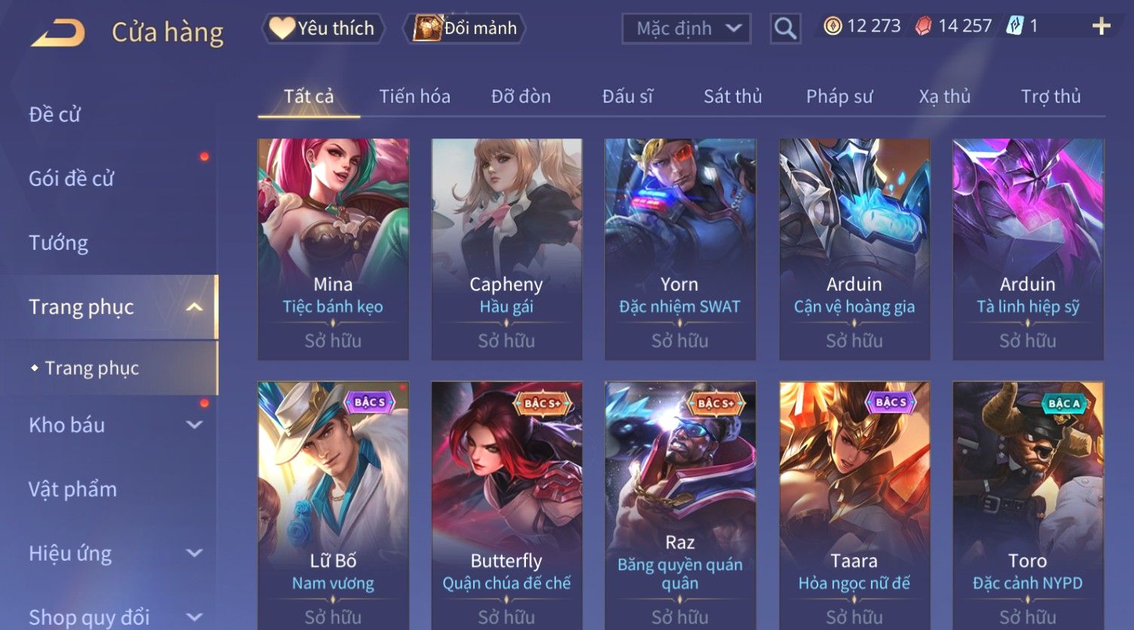Open Yorn Đặc nhiệm SWAT skin card
1134x630 pixels.
pyautogui.click(x=680, y=249)
